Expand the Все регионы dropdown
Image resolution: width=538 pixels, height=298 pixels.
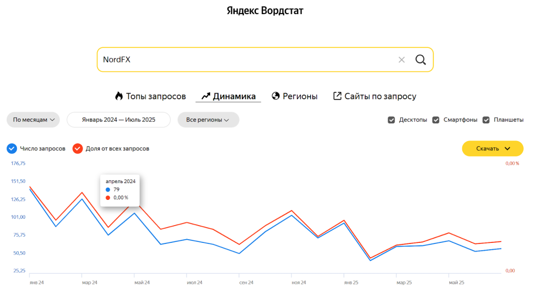click(208, 120)
